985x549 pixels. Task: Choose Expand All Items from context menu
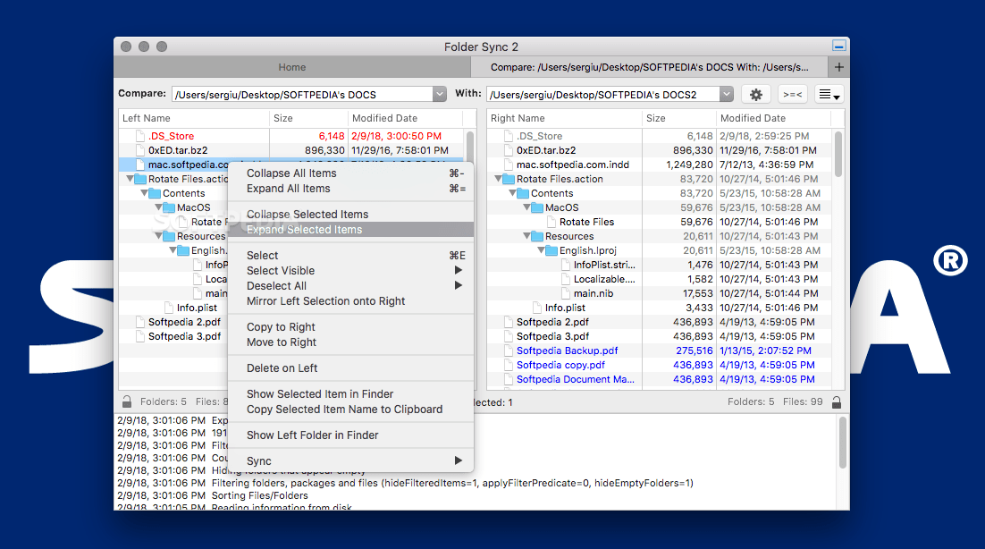coord(350,189)
